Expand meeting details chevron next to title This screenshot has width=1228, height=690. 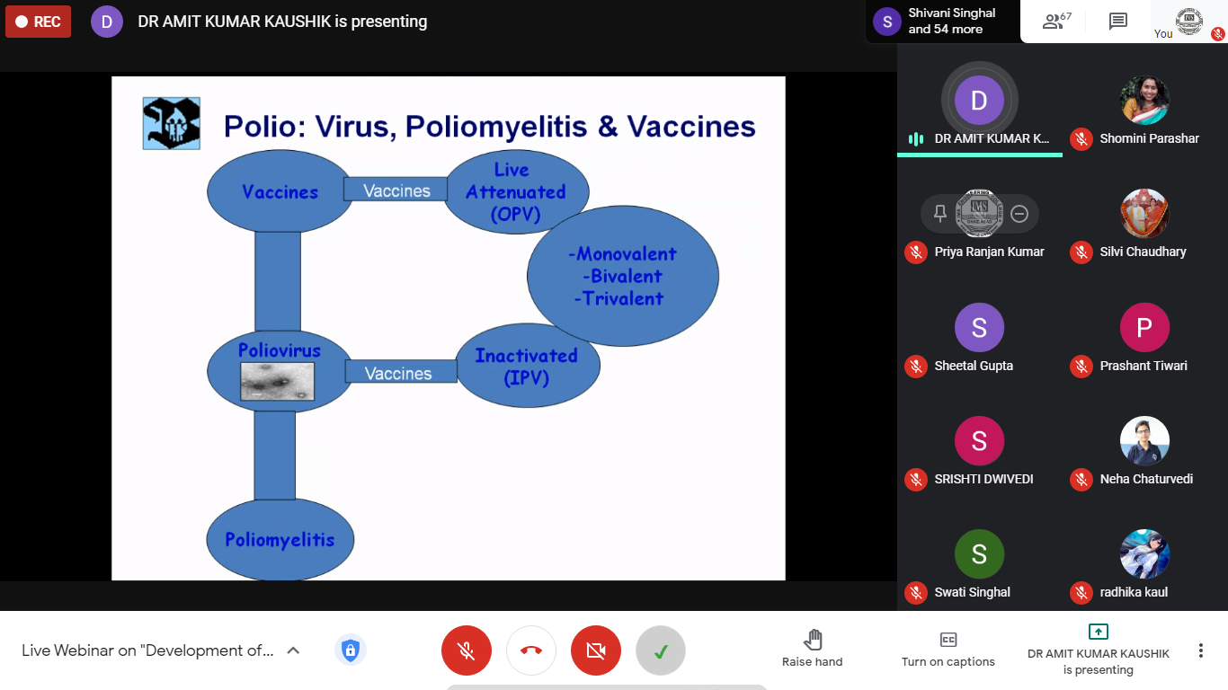293,650
